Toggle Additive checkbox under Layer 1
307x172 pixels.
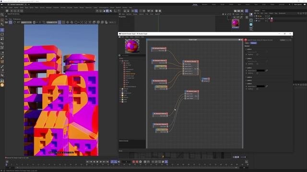(x=257, y=54)
